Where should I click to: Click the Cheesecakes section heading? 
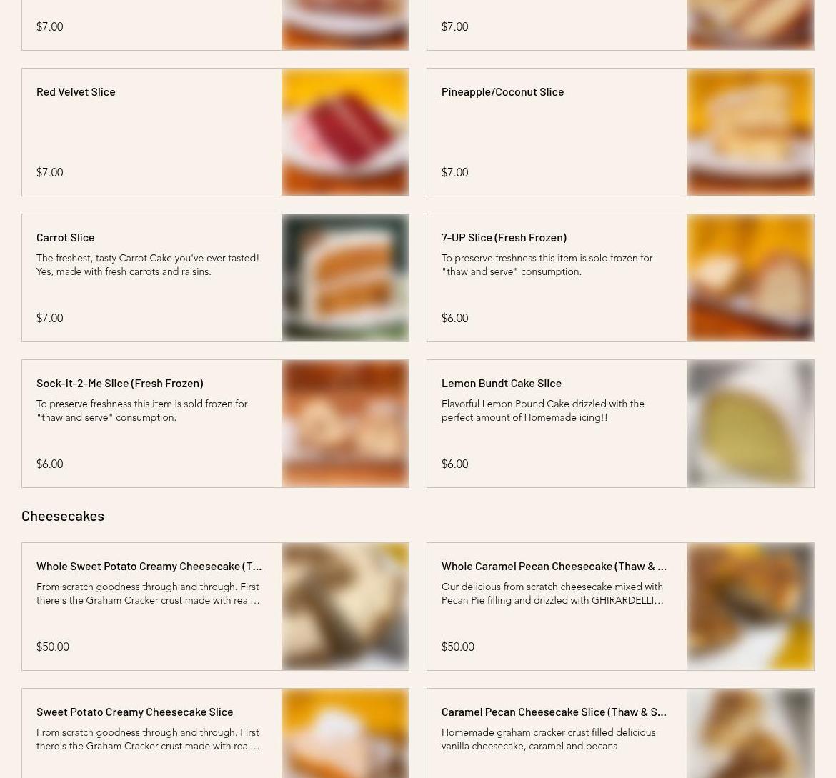tap(63, 516)
